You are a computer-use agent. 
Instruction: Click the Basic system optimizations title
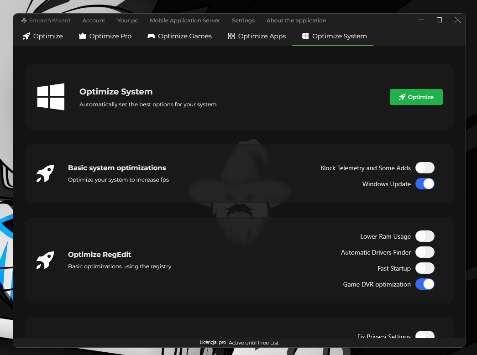pos(117,168)
